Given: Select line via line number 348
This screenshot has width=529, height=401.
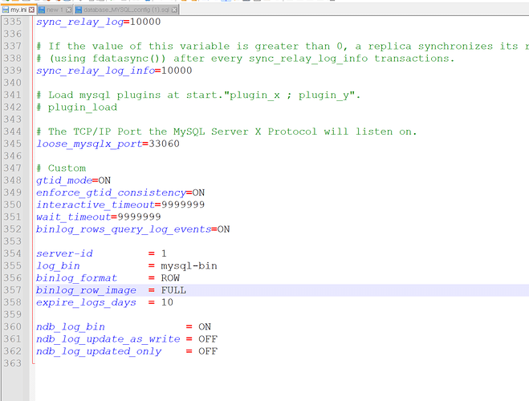Looking at the screenshot, I should click(x=13, y=180).
